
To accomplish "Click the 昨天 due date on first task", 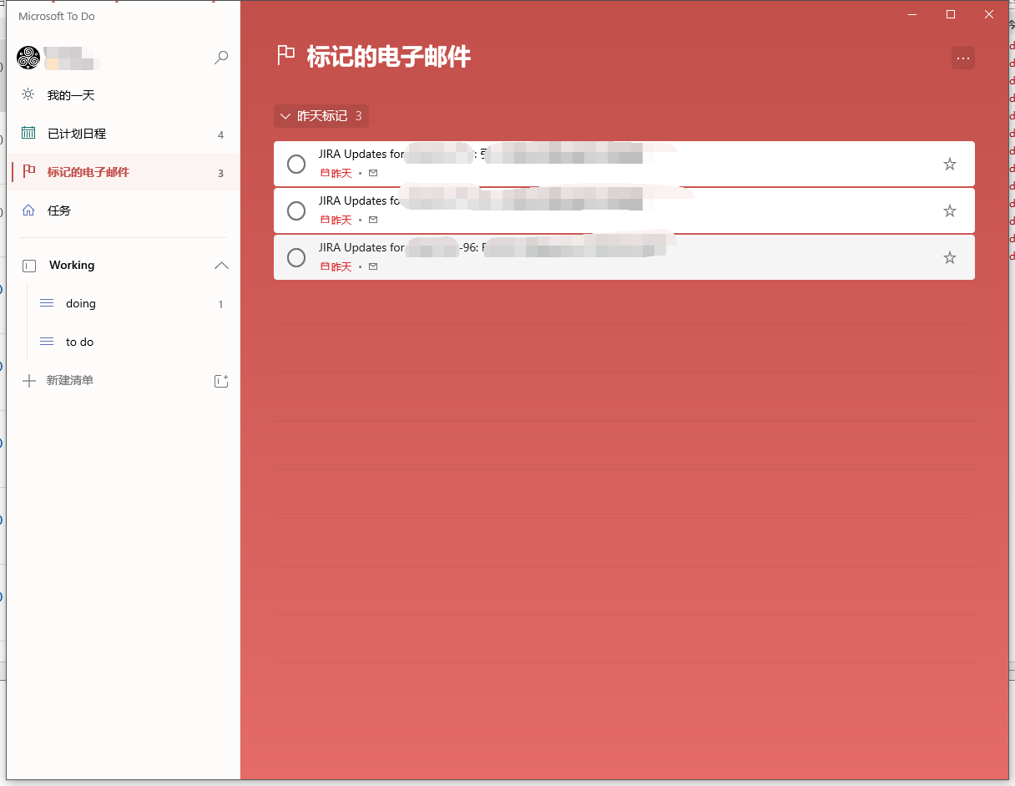I will pos(336,173).
